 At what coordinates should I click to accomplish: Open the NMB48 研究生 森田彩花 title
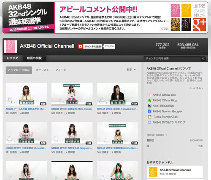coord(118,109)
